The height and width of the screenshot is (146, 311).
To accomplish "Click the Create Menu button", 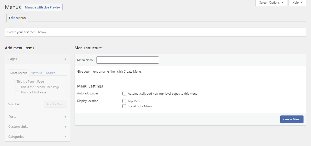I will click(292, 119).
